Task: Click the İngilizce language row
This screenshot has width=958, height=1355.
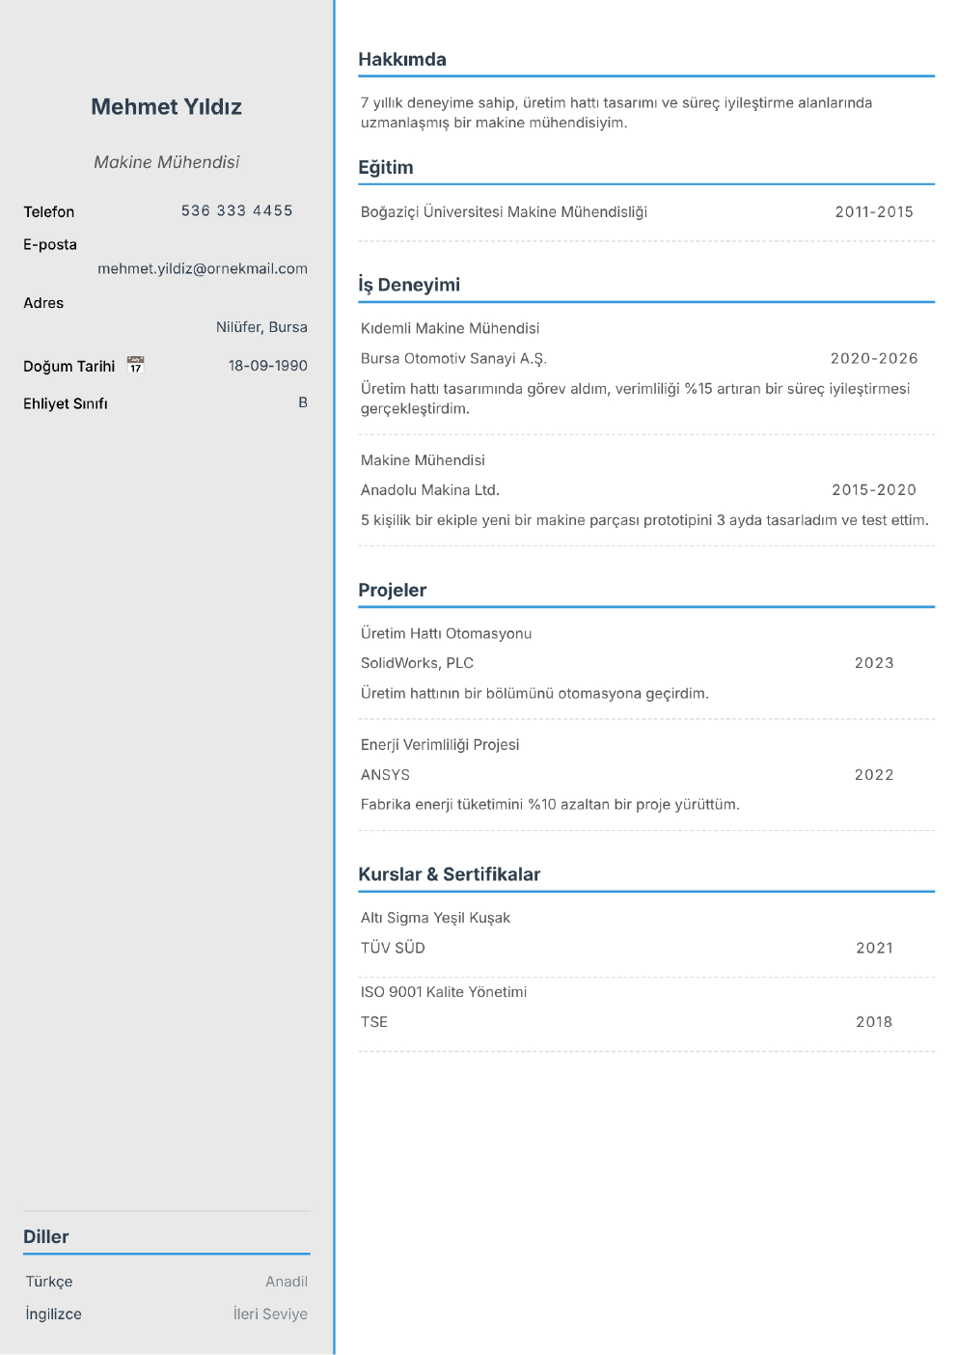Action: [166, 1314]
